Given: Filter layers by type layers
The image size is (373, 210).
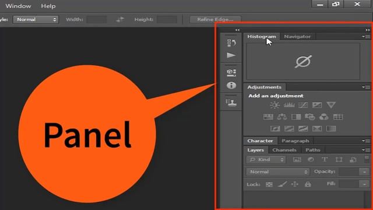Looking at the screenshot, I should [325, 159].
